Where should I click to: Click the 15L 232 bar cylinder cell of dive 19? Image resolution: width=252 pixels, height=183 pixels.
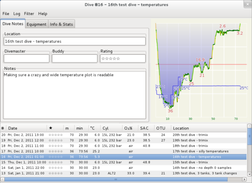(x=112, y=140)
